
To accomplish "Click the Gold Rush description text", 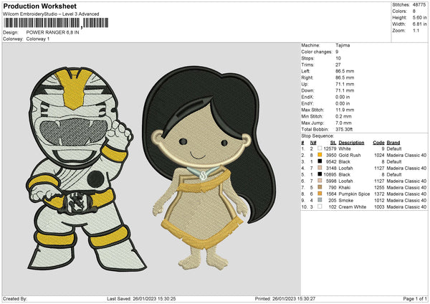I will (350, 155).
